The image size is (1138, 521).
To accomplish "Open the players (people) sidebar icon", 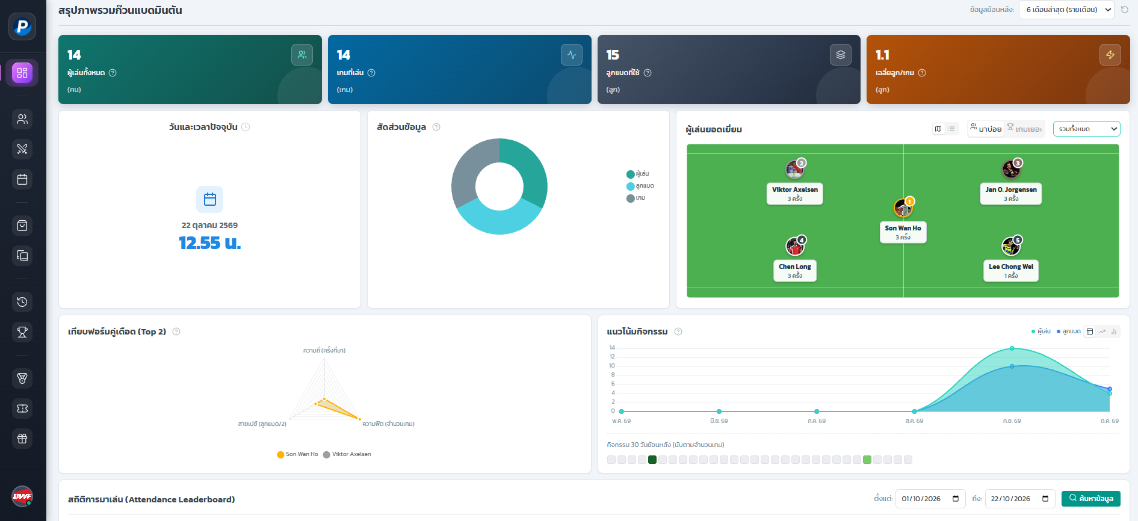I will pyautogui.click(x=22, y=119).
